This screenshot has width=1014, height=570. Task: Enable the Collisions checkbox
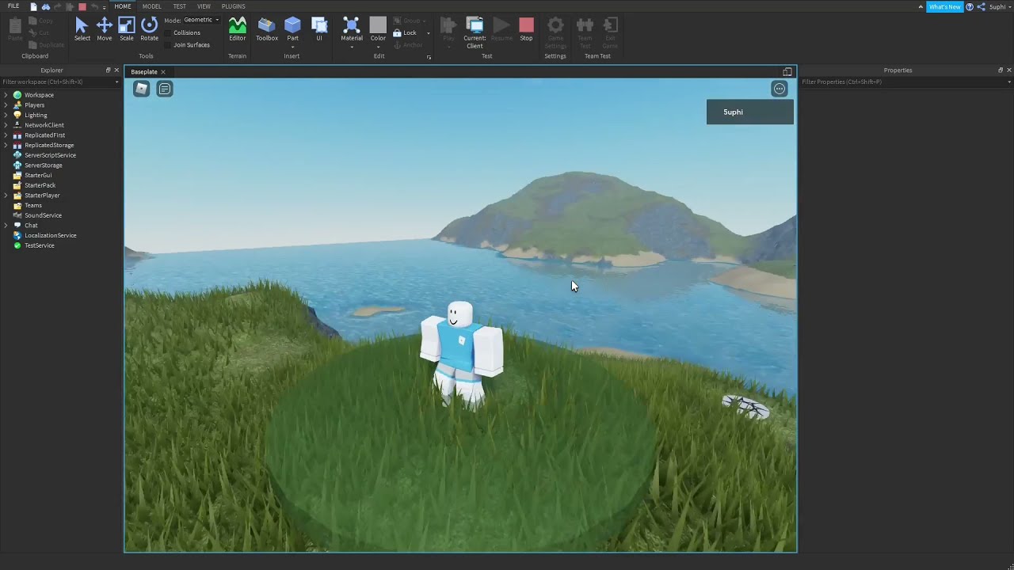coord(168,32)
